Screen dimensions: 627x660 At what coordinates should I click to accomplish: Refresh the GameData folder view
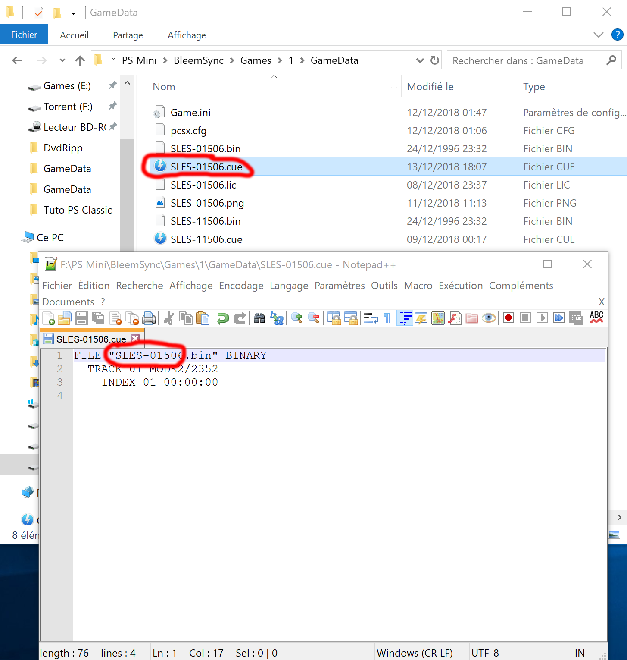(x=435, y=60)
